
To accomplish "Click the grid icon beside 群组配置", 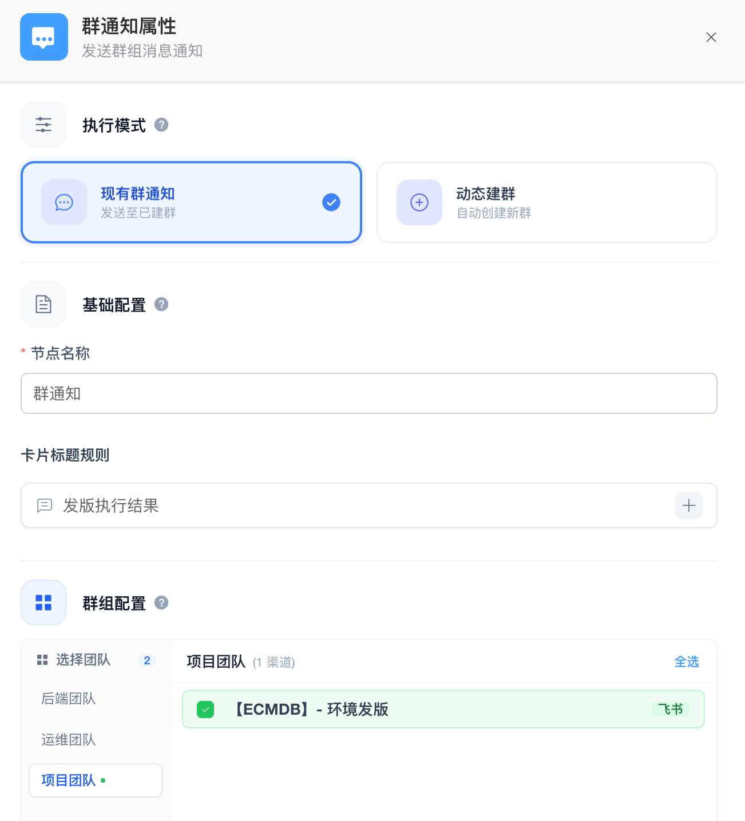I will pos(43,603).
